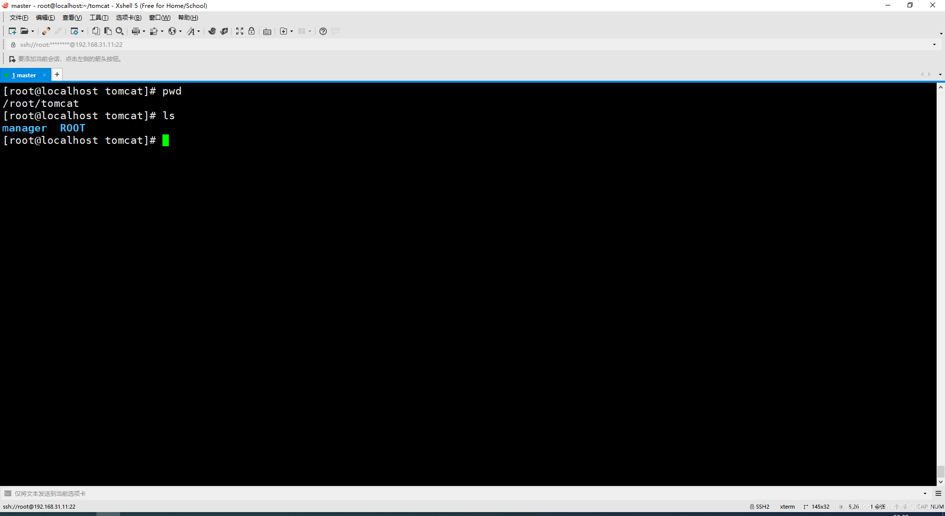Expand the New tab dropdown arrow
The width and height of the screenshot is (945, 516).
[291, 31]
